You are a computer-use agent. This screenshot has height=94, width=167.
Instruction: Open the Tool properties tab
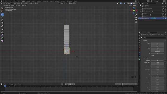[x=139, y=35]
